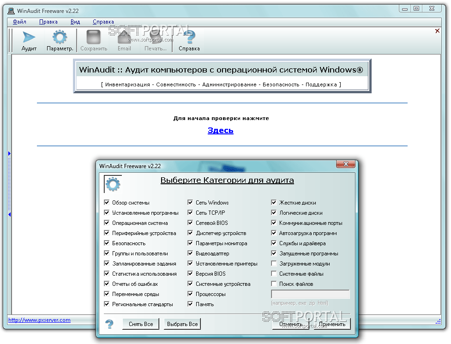
Task: Toggle Службы и драйвера checkbox
Action: pyautogui.click(x=274, y=243)
